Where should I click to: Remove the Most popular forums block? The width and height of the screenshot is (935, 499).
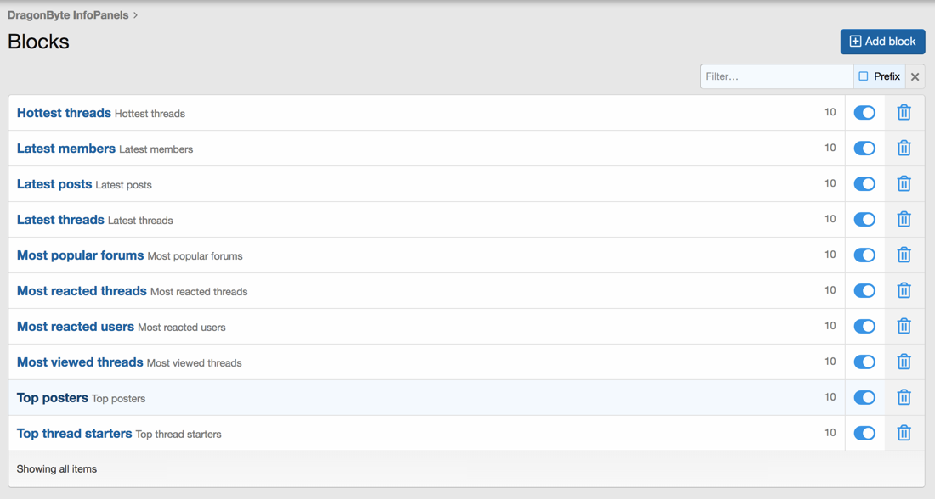pos(904,255)
